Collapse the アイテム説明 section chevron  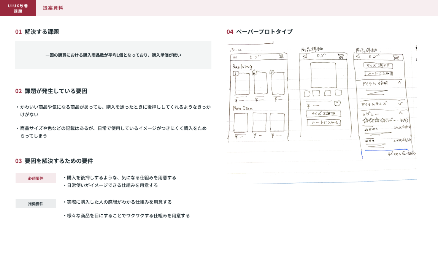(400, 82)
